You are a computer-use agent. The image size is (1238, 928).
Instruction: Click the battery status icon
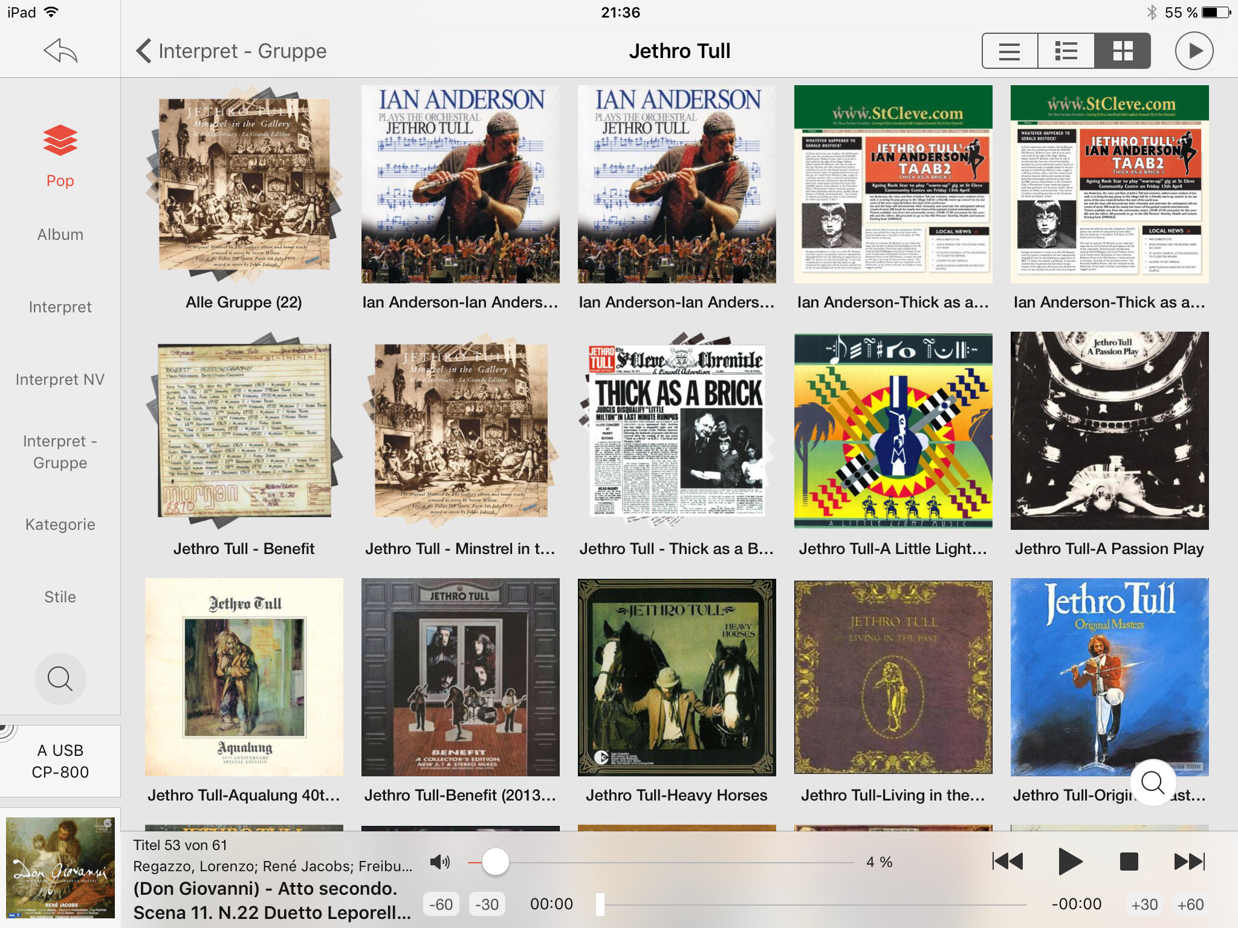1216,12
